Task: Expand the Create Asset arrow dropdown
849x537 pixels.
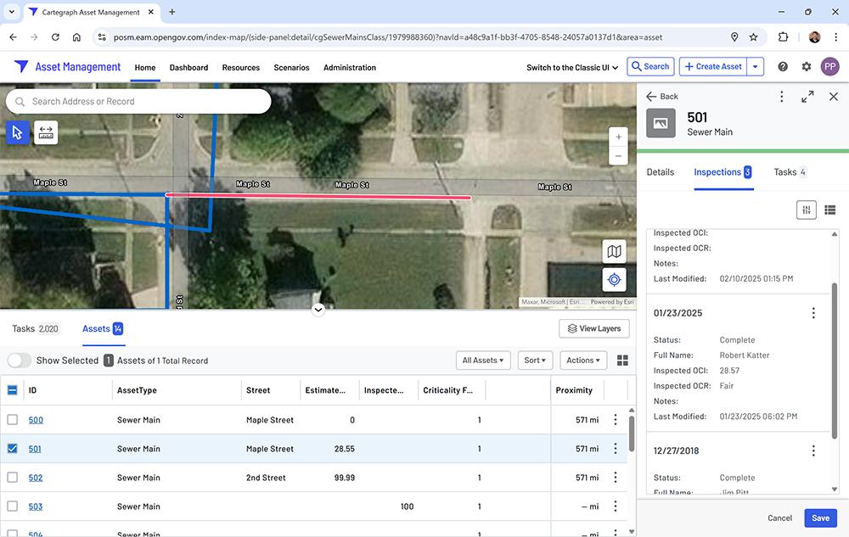Action: click(756, 66)
